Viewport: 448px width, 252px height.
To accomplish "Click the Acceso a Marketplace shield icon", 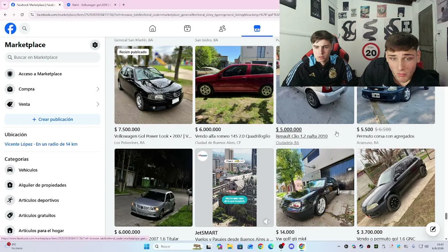I will (x=10, y=74).
